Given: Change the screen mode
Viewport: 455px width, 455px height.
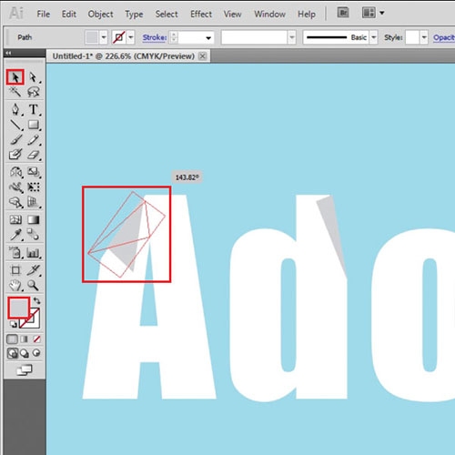Looking at the screenshot, I should (x=25, y=370).
